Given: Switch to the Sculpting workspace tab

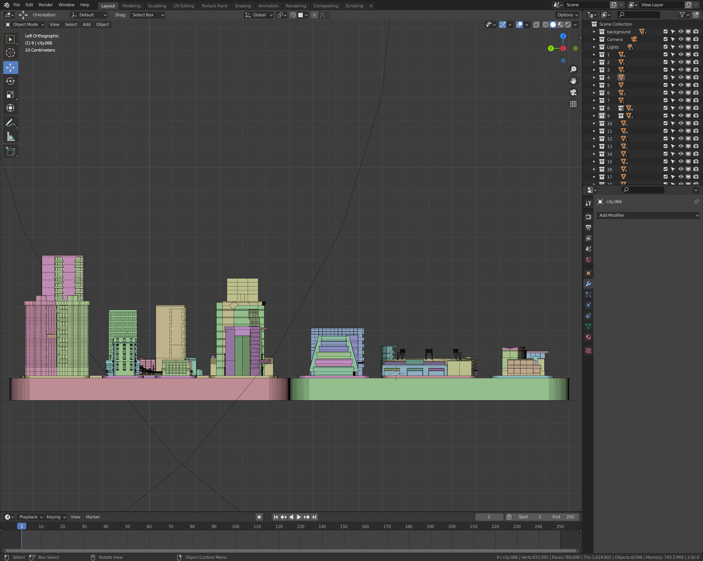Looking at the screenshot, I should [157, 6].
